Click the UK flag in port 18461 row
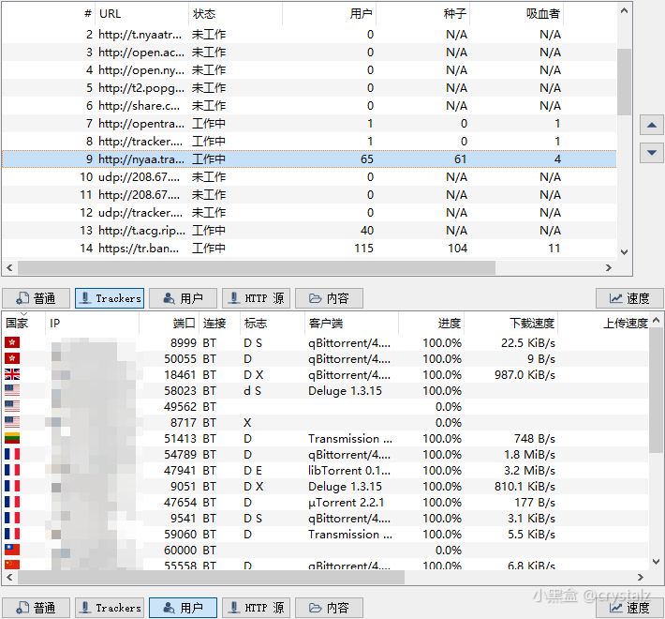The height and width of the screenshot is (619, 665). click(12, 374)
